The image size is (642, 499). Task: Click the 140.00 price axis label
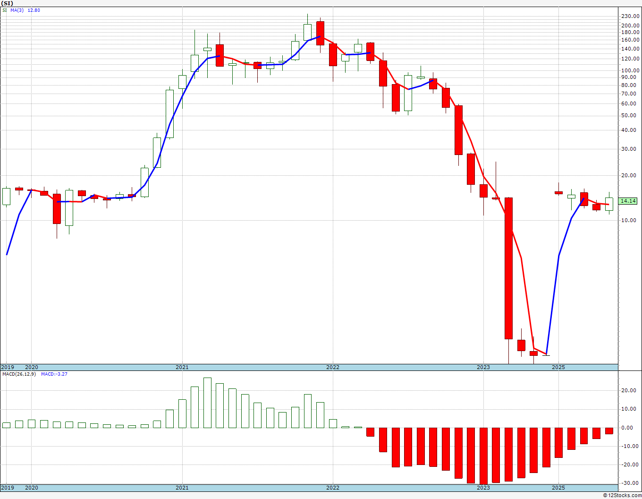pyautogui.click(x=630, y=49)
